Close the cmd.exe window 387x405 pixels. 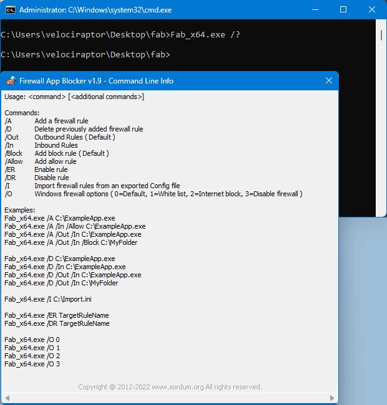coord(372,9)
